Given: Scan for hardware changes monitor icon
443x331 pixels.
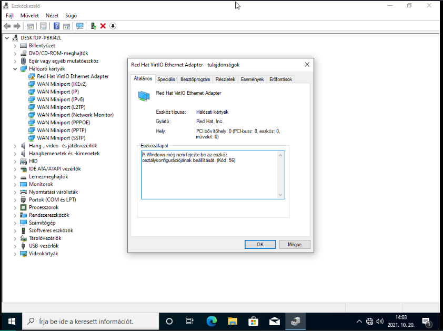Looking at the screenshot, I should click(80, 26).
